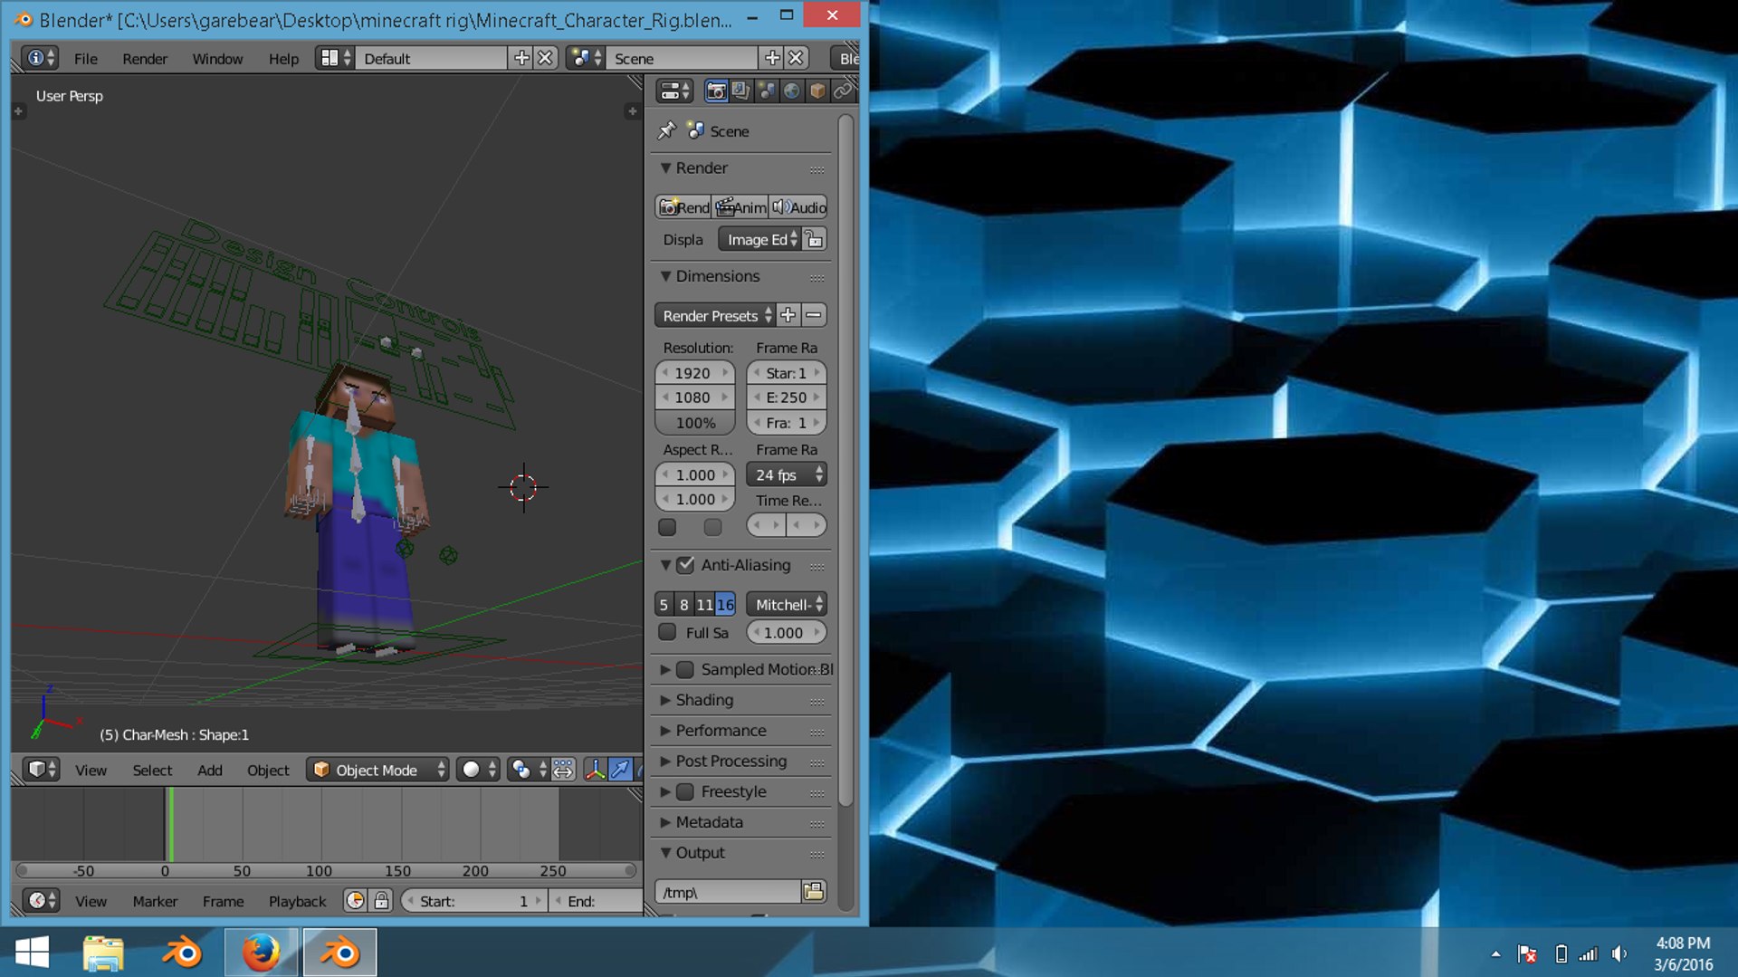This screenshot has width=1738, height=977.
Task: Disable the Anti-Aliasing checkbox
Action: pyautogui.click(x=685, y=565)
